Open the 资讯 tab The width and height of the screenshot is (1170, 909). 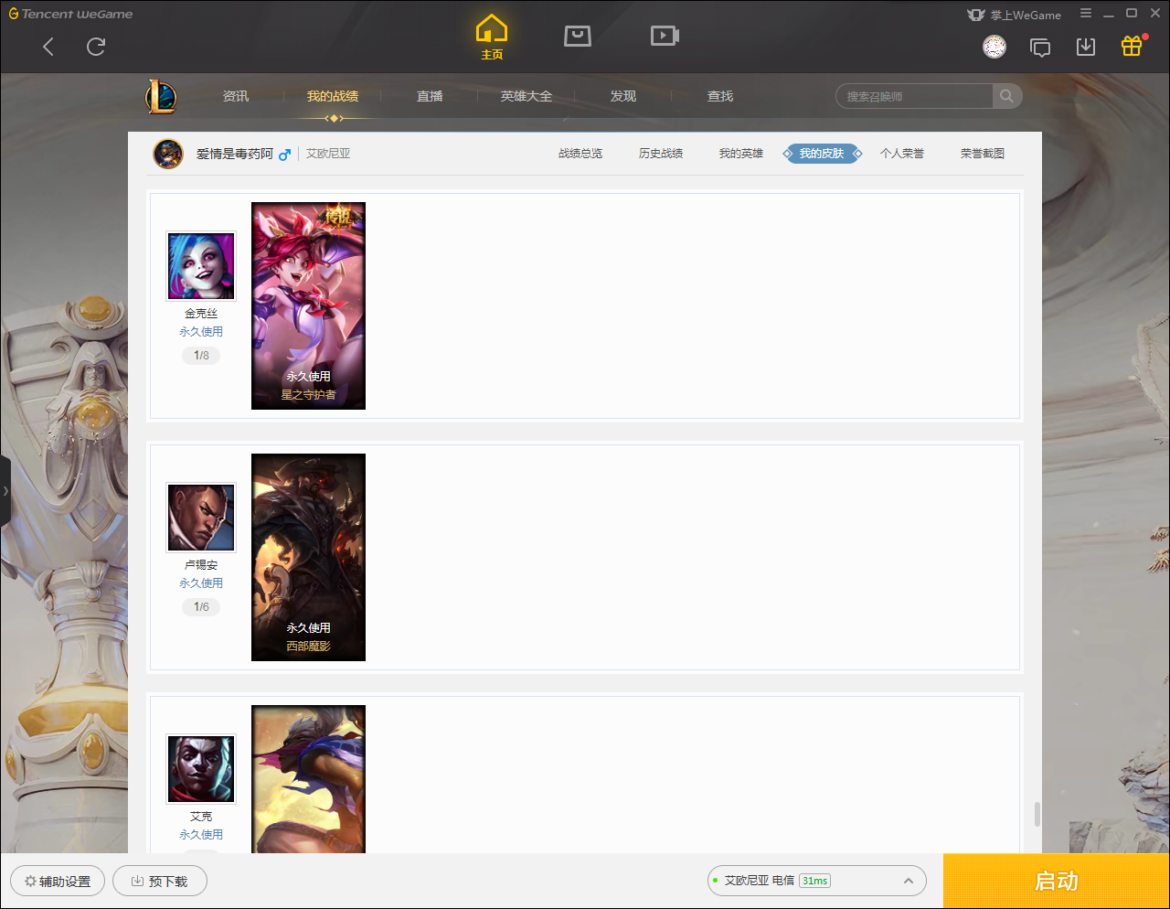(x=236, y=96)
